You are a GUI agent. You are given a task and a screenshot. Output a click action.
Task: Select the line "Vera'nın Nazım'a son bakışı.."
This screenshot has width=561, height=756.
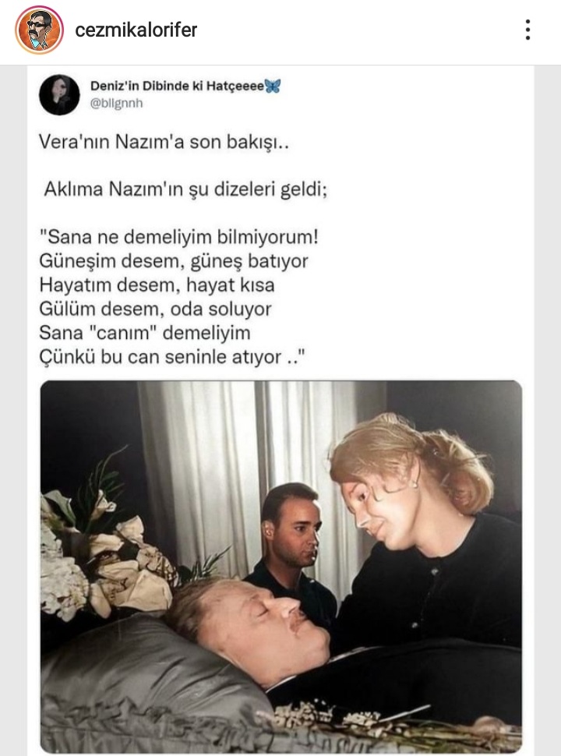click(164, 142)
